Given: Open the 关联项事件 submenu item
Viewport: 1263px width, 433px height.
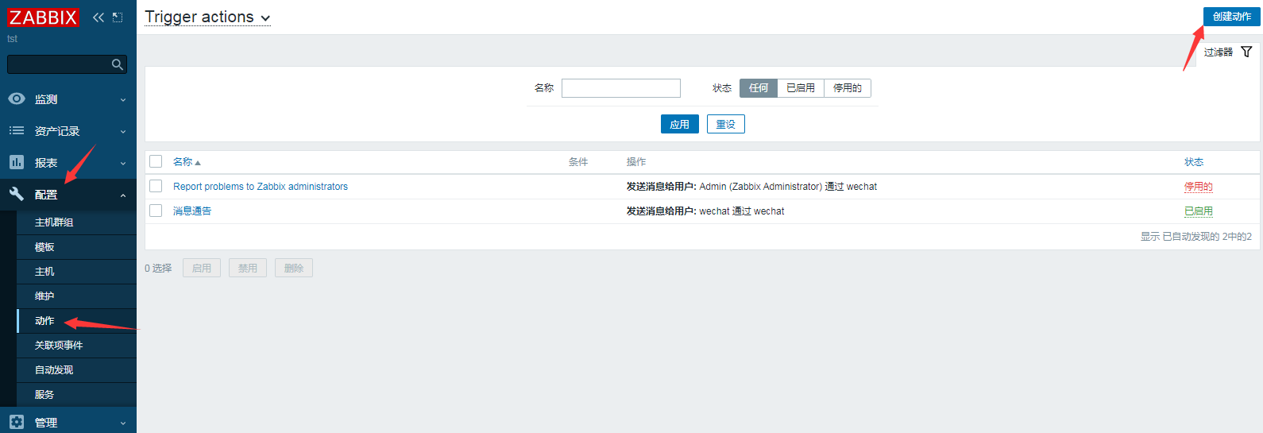Looking at the screenshot, I should [76, 346].
